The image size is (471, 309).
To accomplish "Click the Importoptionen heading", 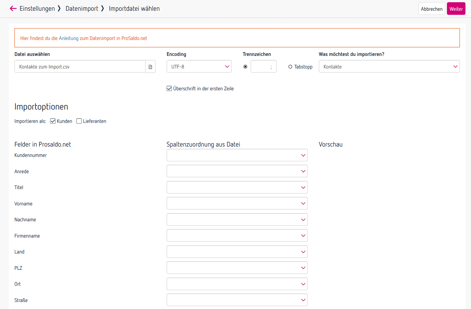I will coord(41,107).
